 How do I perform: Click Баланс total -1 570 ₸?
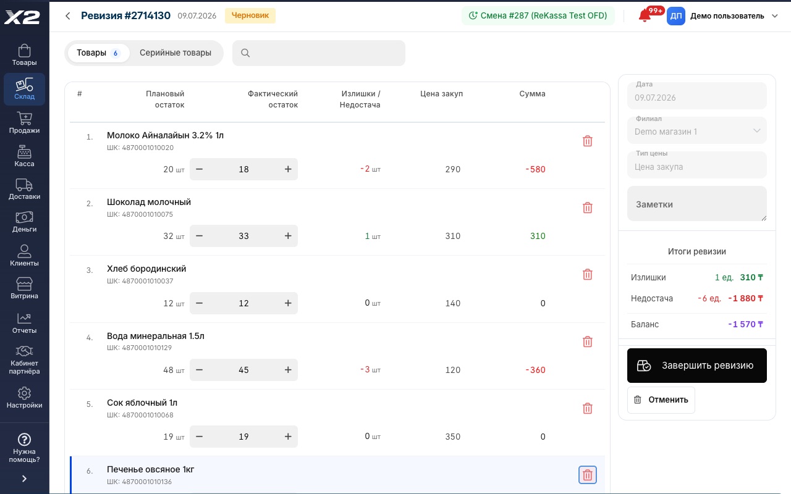[745, 324]
